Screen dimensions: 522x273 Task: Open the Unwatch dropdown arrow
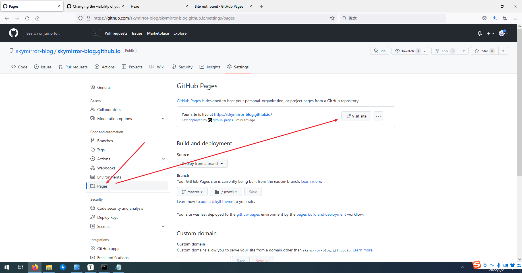424,51
